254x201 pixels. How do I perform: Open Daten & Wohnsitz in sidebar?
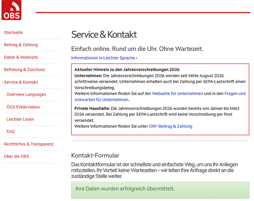[x=21, y=57]
